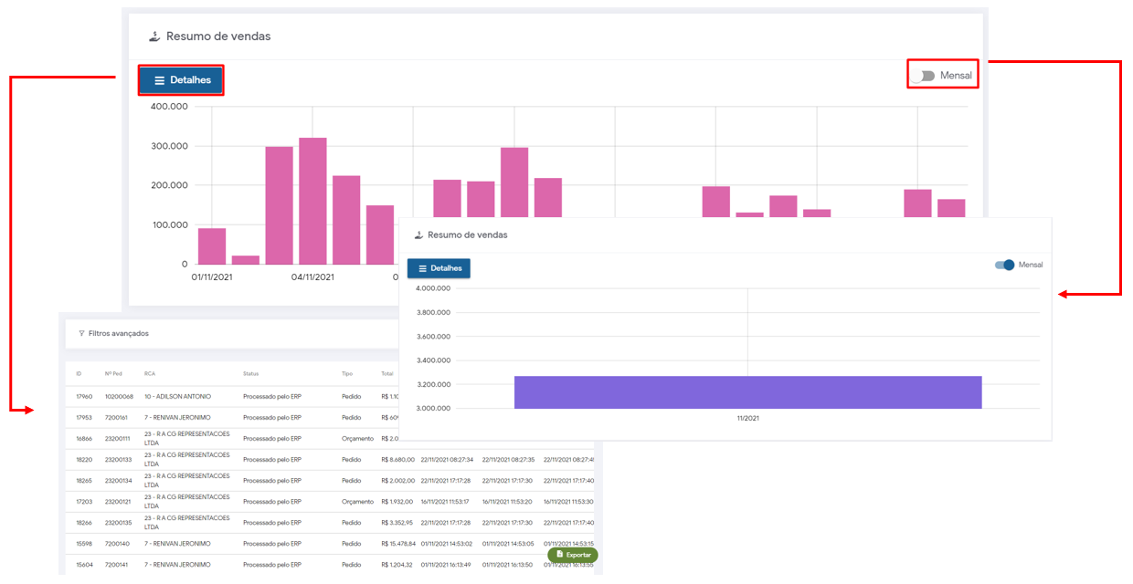Sort by the RCA column header
Image resolution: width=1133 pixels, height=584 pixels.
click(150, 374)
